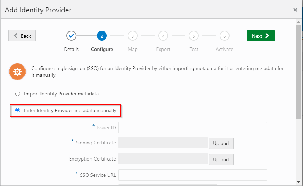Click the Encryption Certificate file field
Image resolution: width=303 pixels, height=186 pixels.
click(162, 159)
